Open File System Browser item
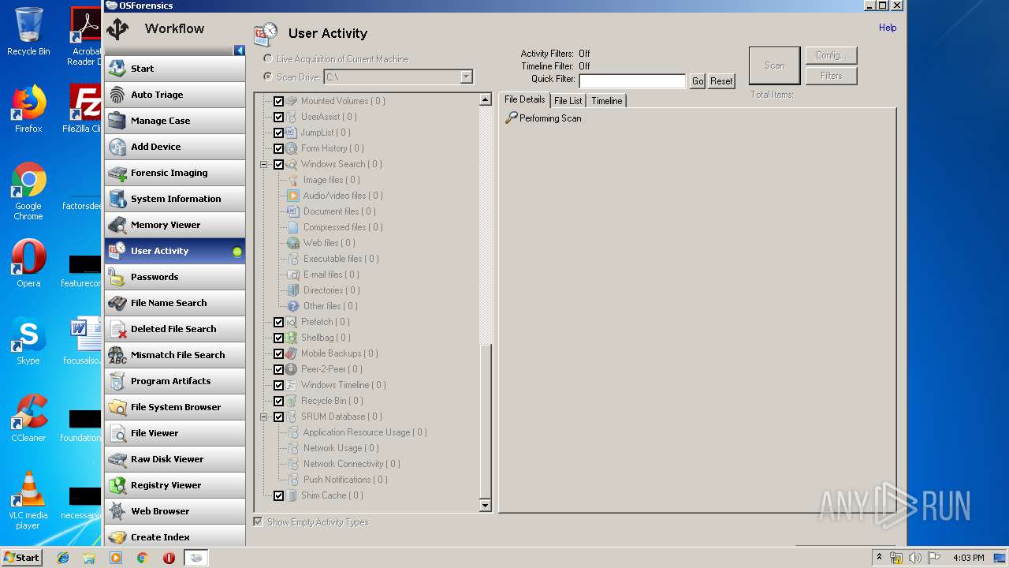The height and width of the screenshot is (568, 1009). [174, 407]
